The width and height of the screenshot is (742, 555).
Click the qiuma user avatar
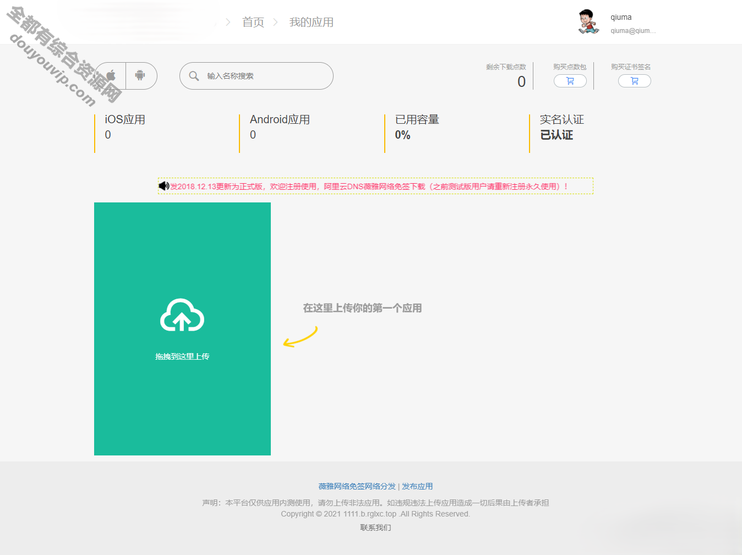coord(588,22)
